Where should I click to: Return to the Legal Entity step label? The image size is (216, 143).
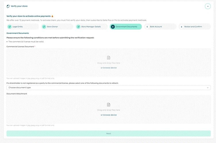18,27
